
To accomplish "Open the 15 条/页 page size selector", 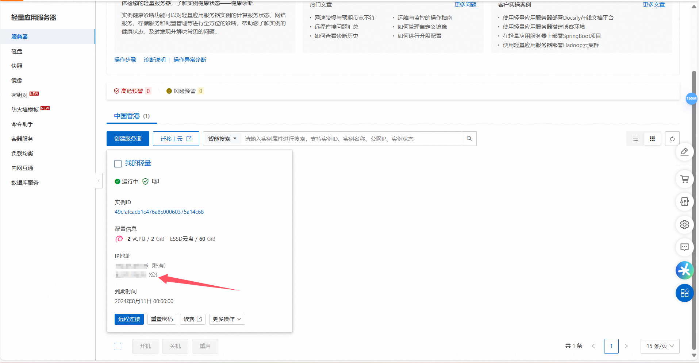I will [x=660, y=346].
